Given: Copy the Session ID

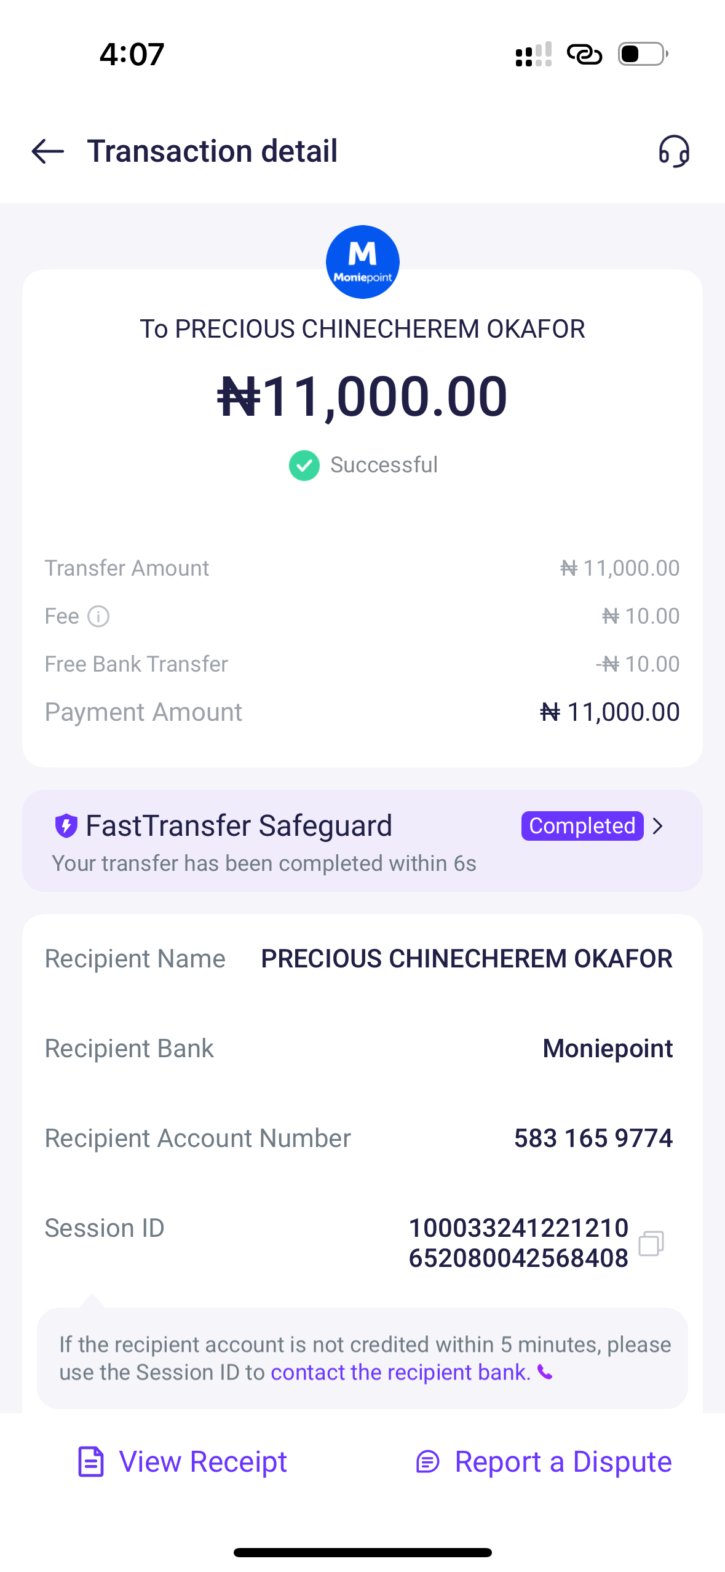Looking at the screenshot, I should [x=651, y=1243].
